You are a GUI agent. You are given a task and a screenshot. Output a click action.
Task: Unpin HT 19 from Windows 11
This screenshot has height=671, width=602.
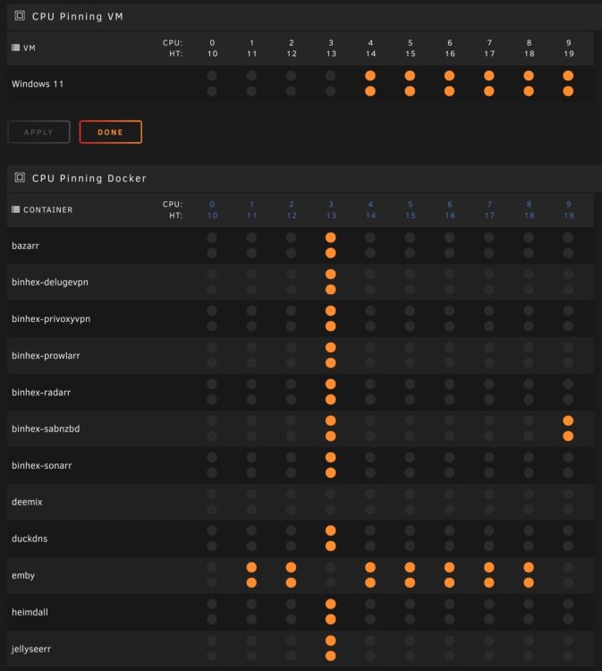click(568, 91)
